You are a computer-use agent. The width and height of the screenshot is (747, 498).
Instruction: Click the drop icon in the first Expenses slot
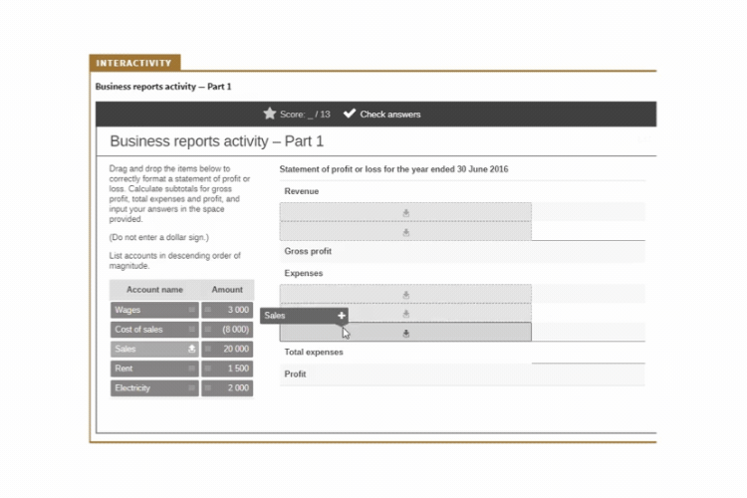[406, 295]
